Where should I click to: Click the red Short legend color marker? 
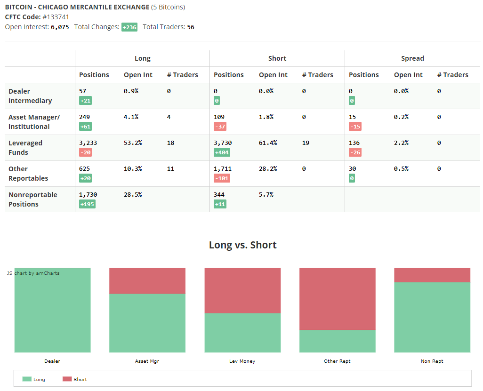pos(67,379)
